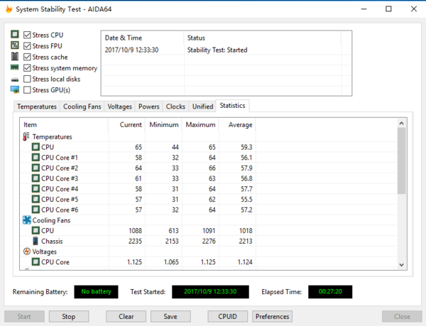Click the statistics list scrollbar thumb
The height and width of the screenshot is (326, 426).
(402, 161)
